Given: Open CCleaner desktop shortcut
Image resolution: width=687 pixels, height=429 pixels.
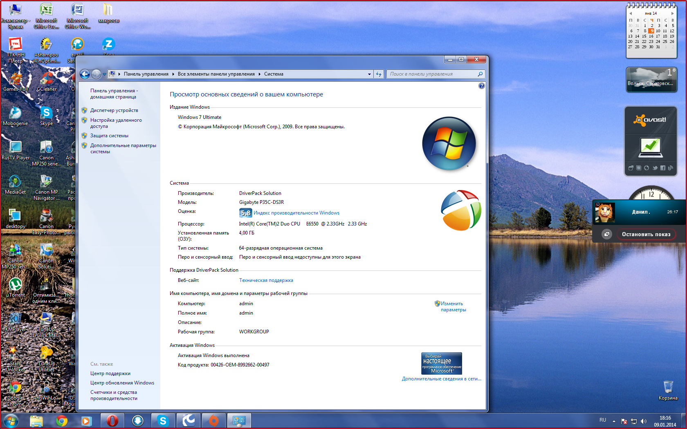Looking at the screenshot, I should [x=47, y=82].
